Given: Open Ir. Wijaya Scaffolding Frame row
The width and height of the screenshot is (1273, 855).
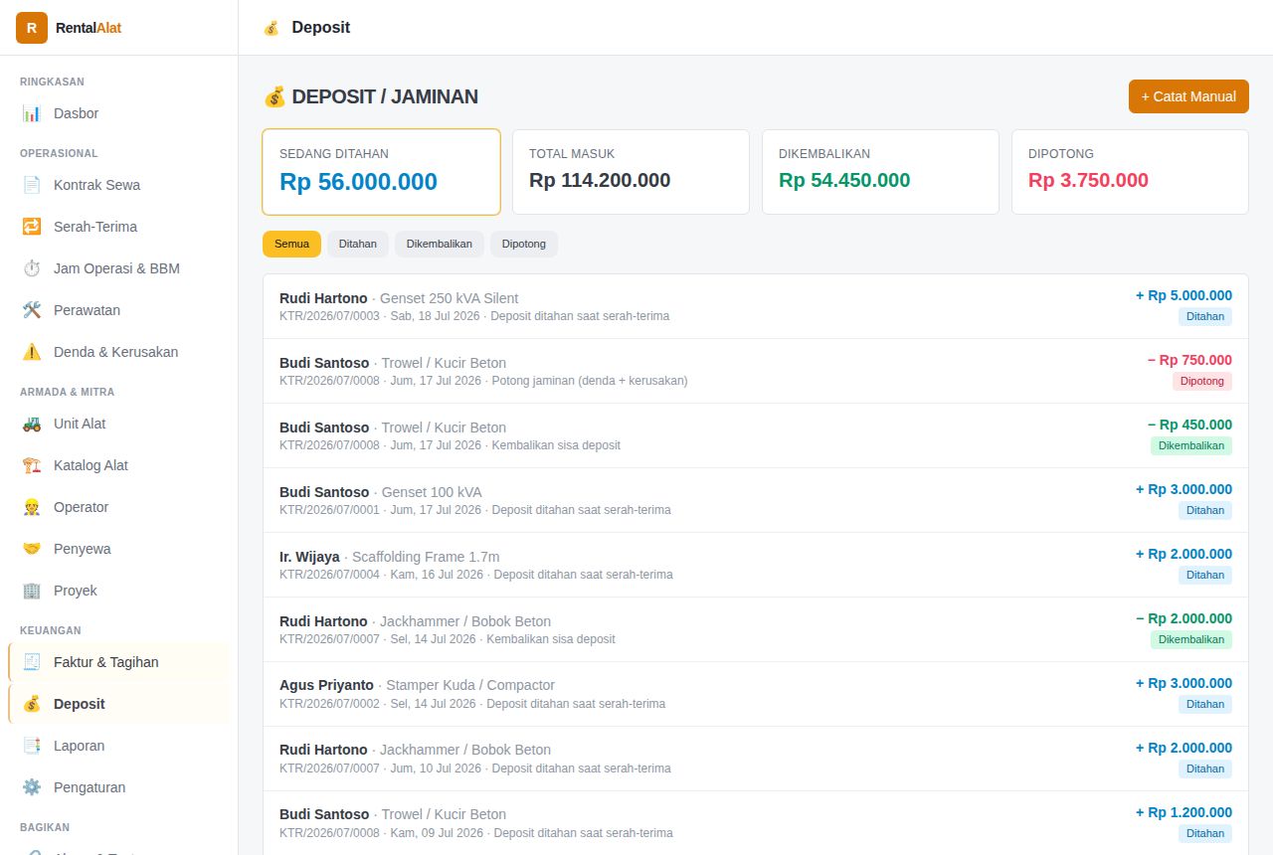Looking at the screenshot, I should pos(756,565).
